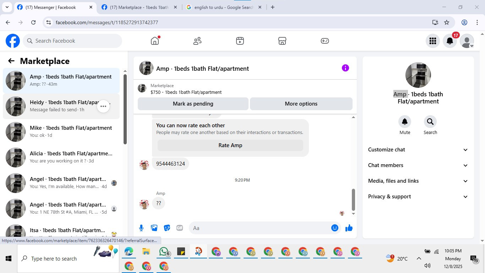The image size is (485, 273).
Task: Open the account profile picture menu
Action: (x=467, y=41)
